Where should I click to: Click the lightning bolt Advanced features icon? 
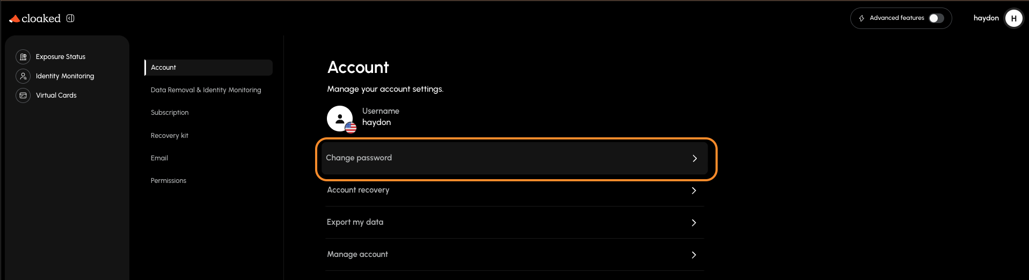(862, 18)
